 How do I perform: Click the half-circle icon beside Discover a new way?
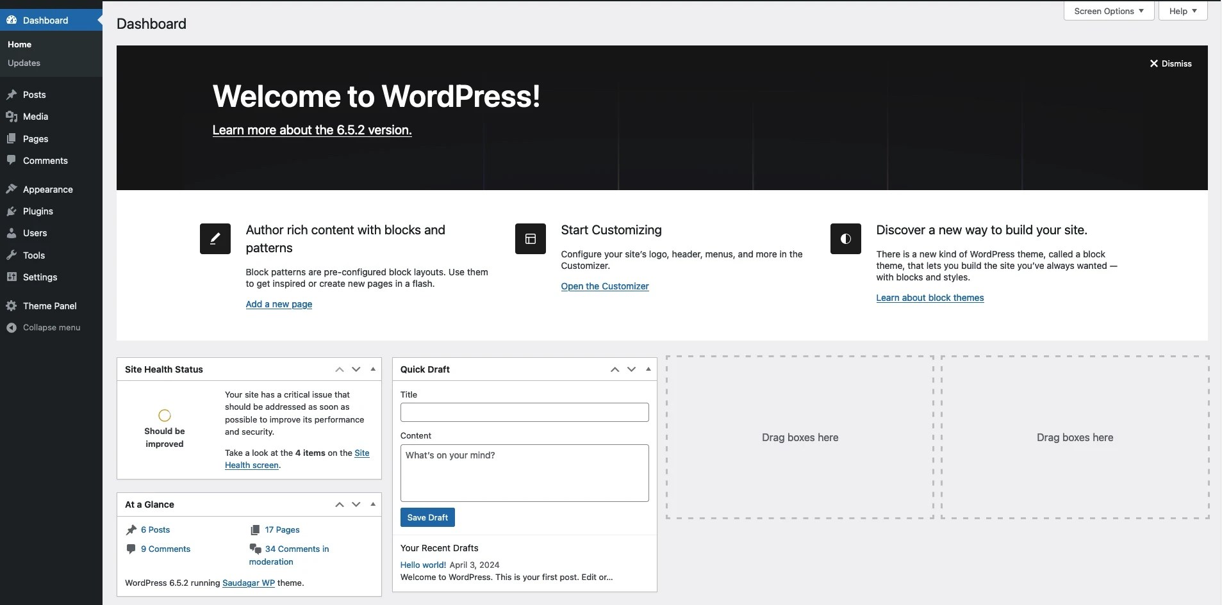[x=846, y=239]
